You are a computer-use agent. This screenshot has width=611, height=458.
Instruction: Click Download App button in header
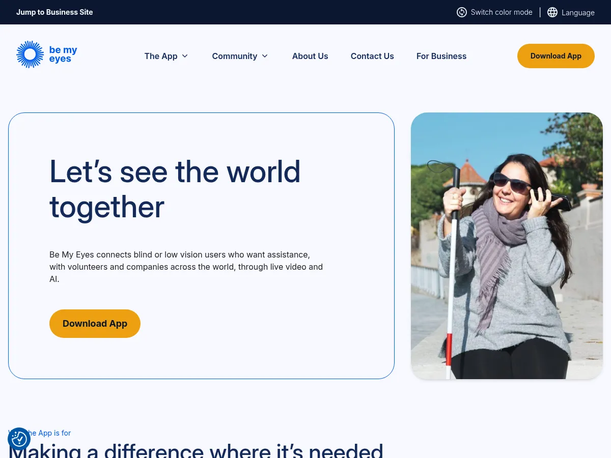tap(556, 56)
